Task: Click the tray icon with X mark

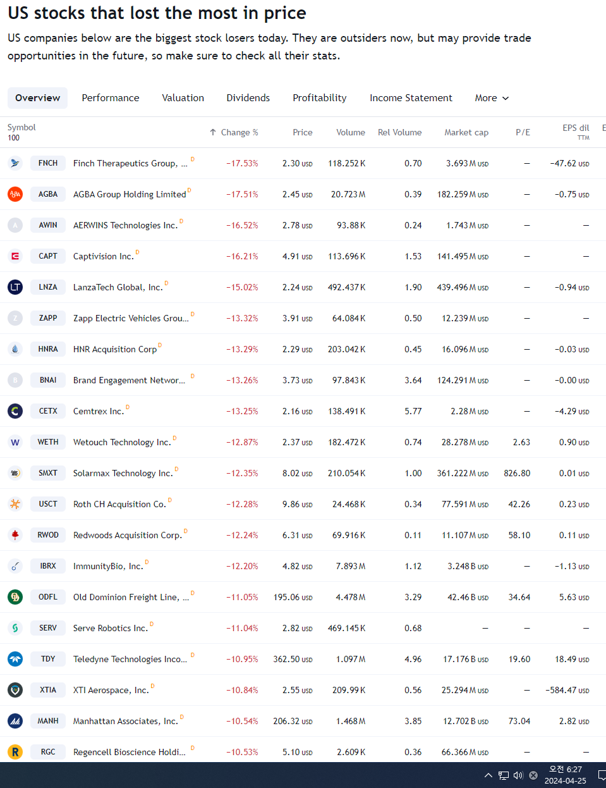Action: (533, 775)
